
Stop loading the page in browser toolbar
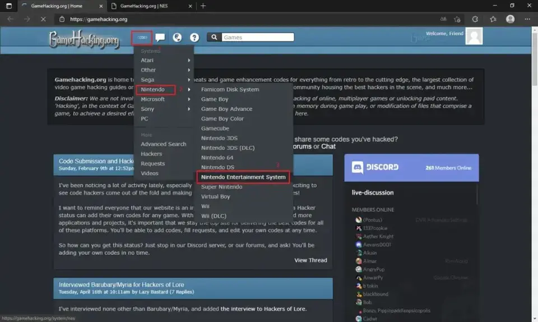click(x=43, y=19)
